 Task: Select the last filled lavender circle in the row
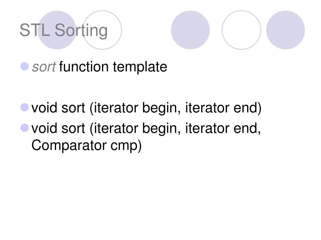point(285,30)
